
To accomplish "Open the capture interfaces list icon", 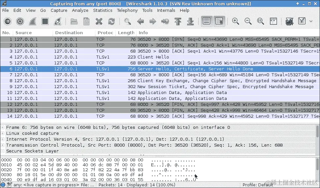I will [8, 21].
